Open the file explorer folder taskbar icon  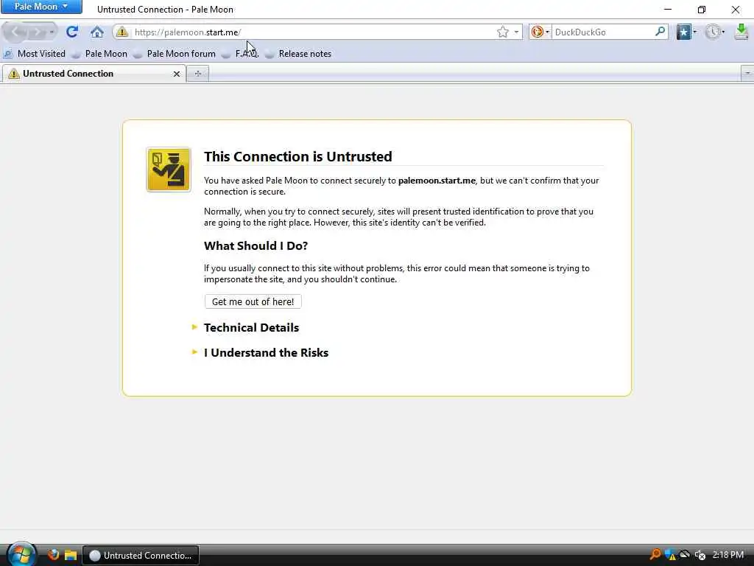(71, 555)
